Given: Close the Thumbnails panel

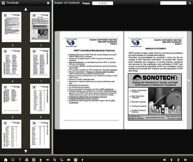Looking at the screenshot, I should [x=48, y=3].
